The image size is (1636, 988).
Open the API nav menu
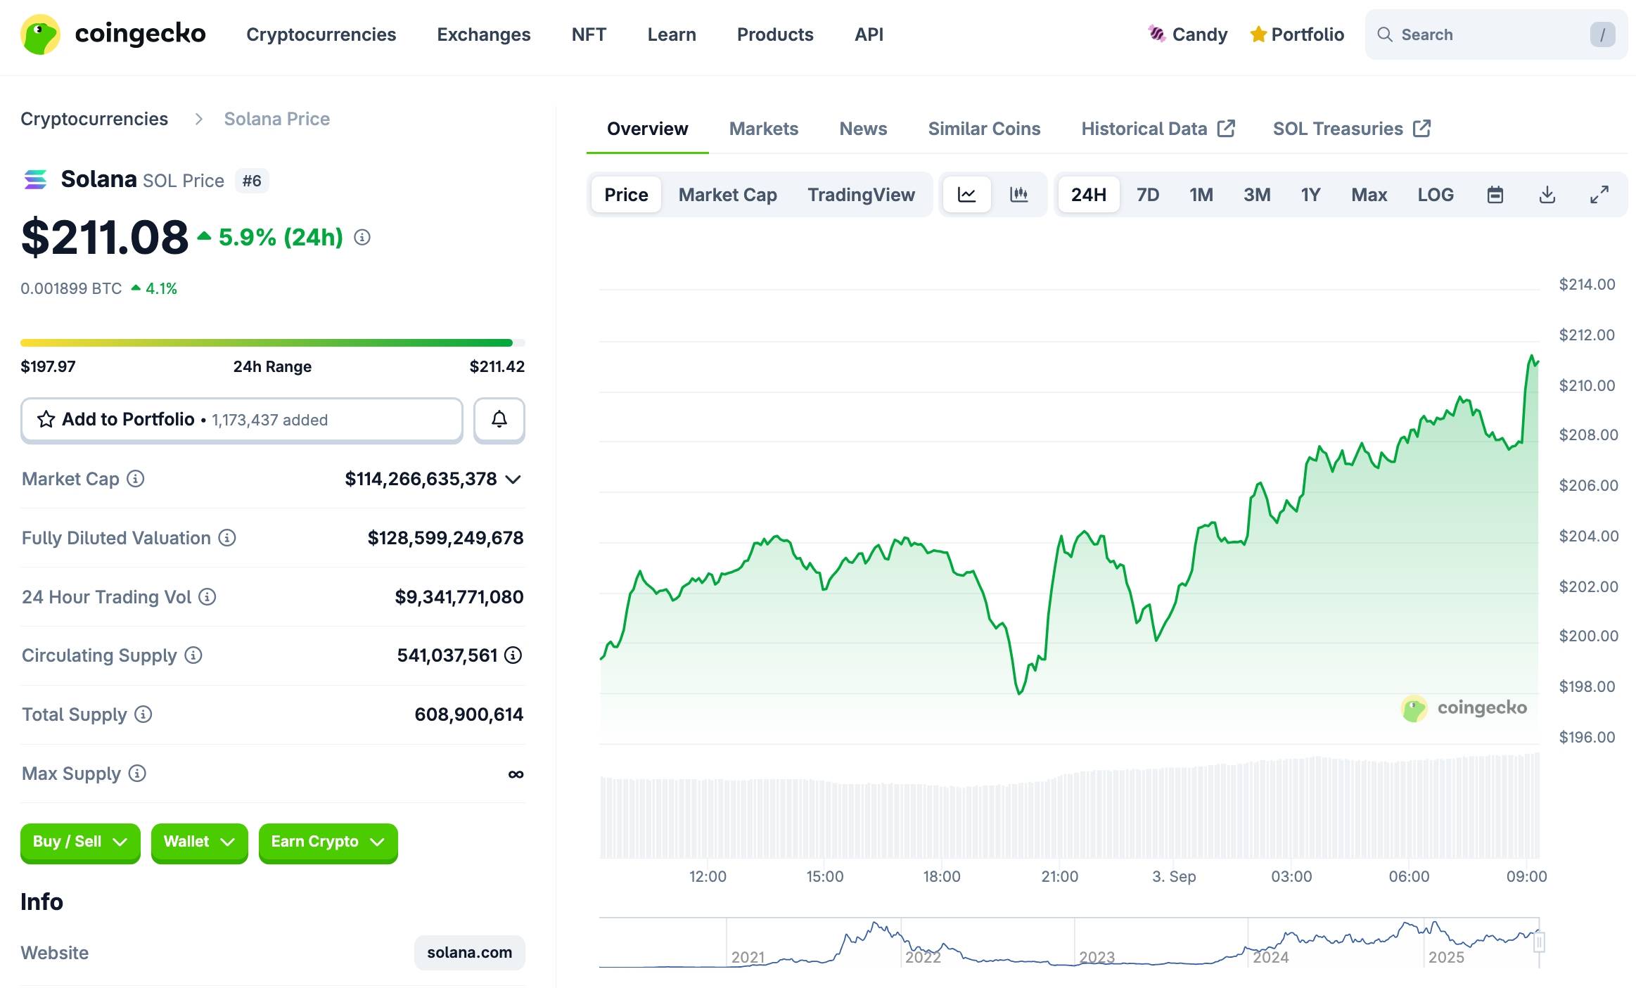tap(869, 34)
